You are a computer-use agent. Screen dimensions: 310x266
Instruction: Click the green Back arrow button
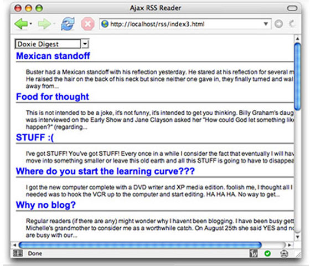(x=21, y=24)
